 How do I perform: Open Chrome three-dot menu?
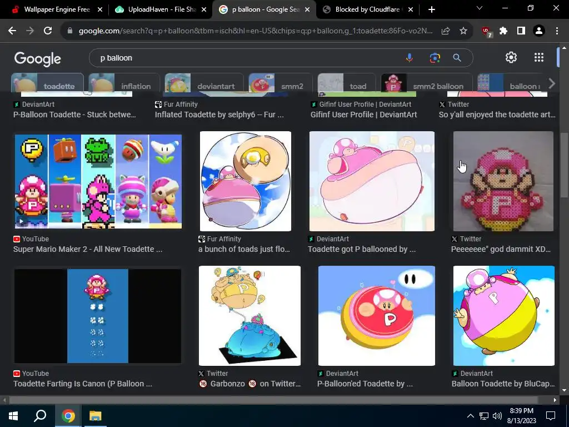pyautogui.click(x=557, y=31)
